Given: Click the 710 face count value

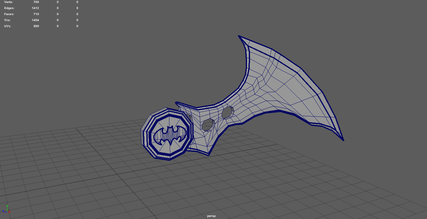Looking at the screenshot, I should click(36, 14).
